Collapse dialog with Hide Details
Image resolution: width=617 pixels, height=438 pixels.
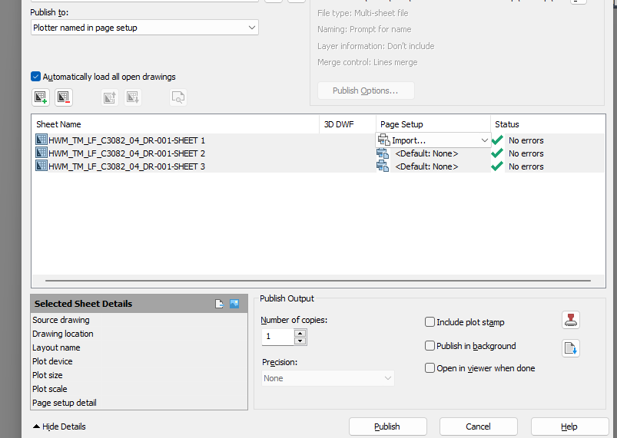click(59, 426)
